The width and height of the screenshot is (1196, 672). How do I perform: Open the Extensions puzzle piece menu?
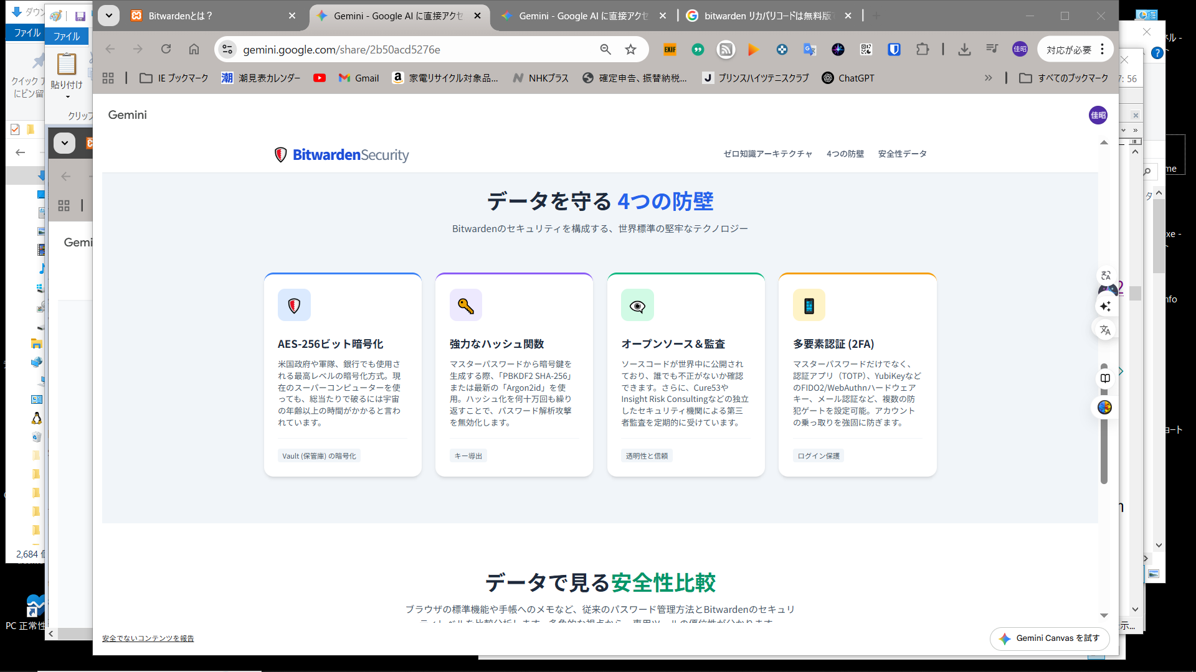coord(923,50)
